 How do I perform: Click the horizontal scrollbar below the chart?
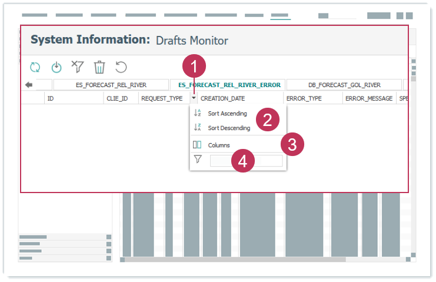[224, 259]
